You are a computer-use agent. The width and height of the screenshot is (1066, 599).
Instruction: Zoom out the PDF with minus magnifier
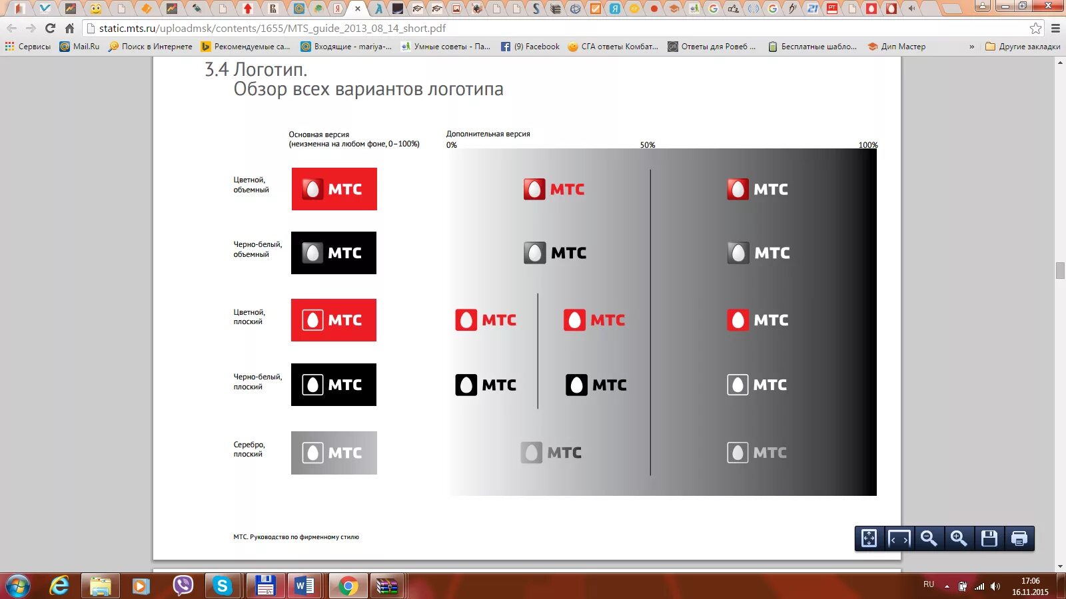coord(929,538)
